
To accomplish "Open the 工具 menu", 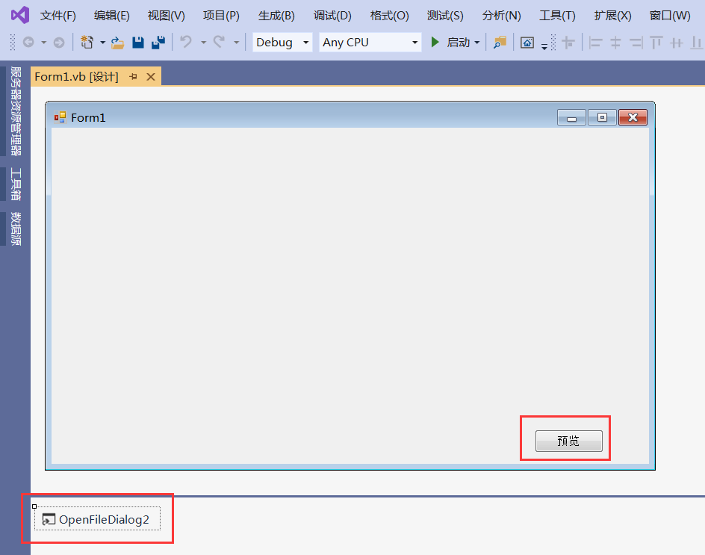I will pyautogui.click(x=556, y=14).
